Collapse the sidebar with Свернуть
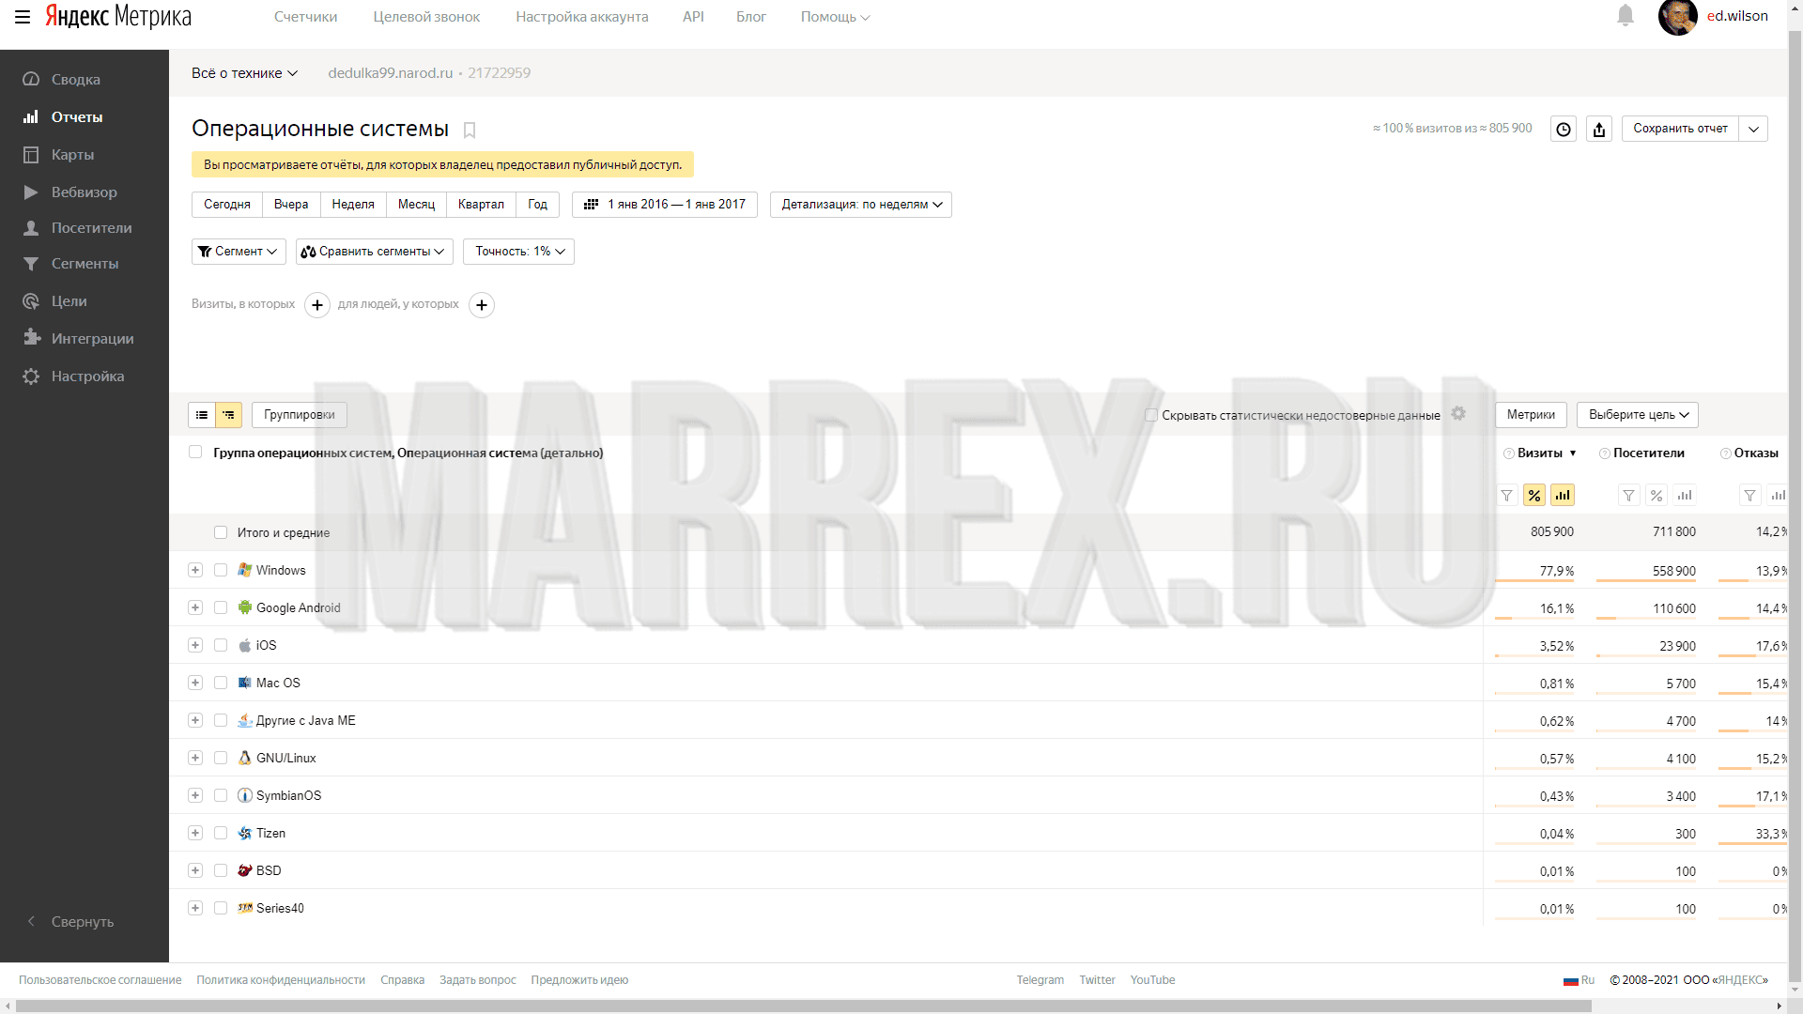Image resolution: width=1803 pixels, height=1014 pixels. click(x=70, y=922)
